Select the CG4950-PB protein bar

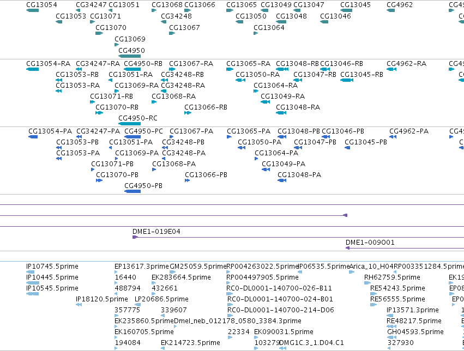(132, 192)
